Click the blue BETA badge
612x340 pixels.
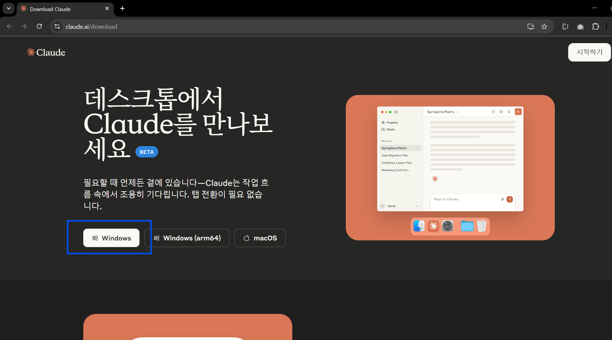point(147,152)
